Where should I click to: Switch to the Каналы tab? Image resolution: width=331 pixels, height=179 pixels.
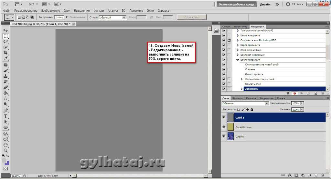(x=237, y=98)
